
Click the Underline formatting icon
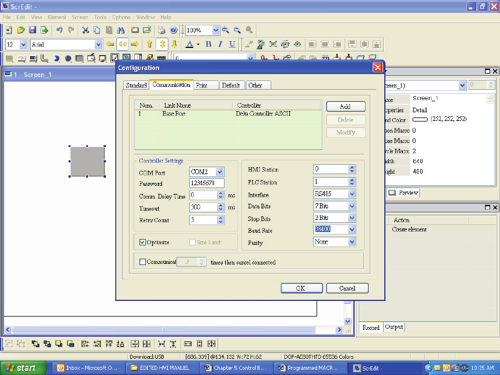pos(232,45)
